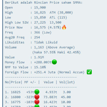107x107 pixels.
Task: Click the Volume 1,163 (Above Average) text
Action: pos(54,47)
